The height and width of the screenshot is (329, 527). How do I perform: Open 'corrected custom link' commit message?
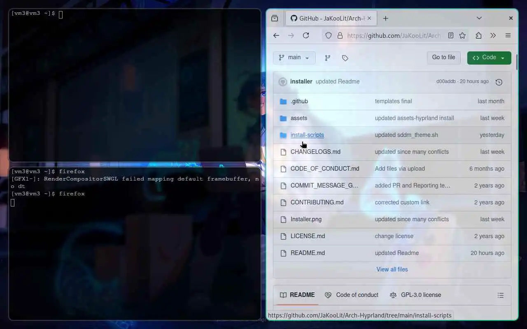402,202
